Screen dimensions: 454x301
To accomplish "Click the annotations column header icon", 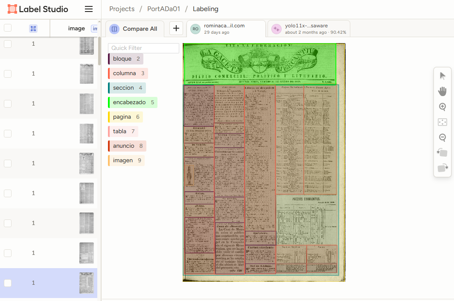I will (33, 28).
